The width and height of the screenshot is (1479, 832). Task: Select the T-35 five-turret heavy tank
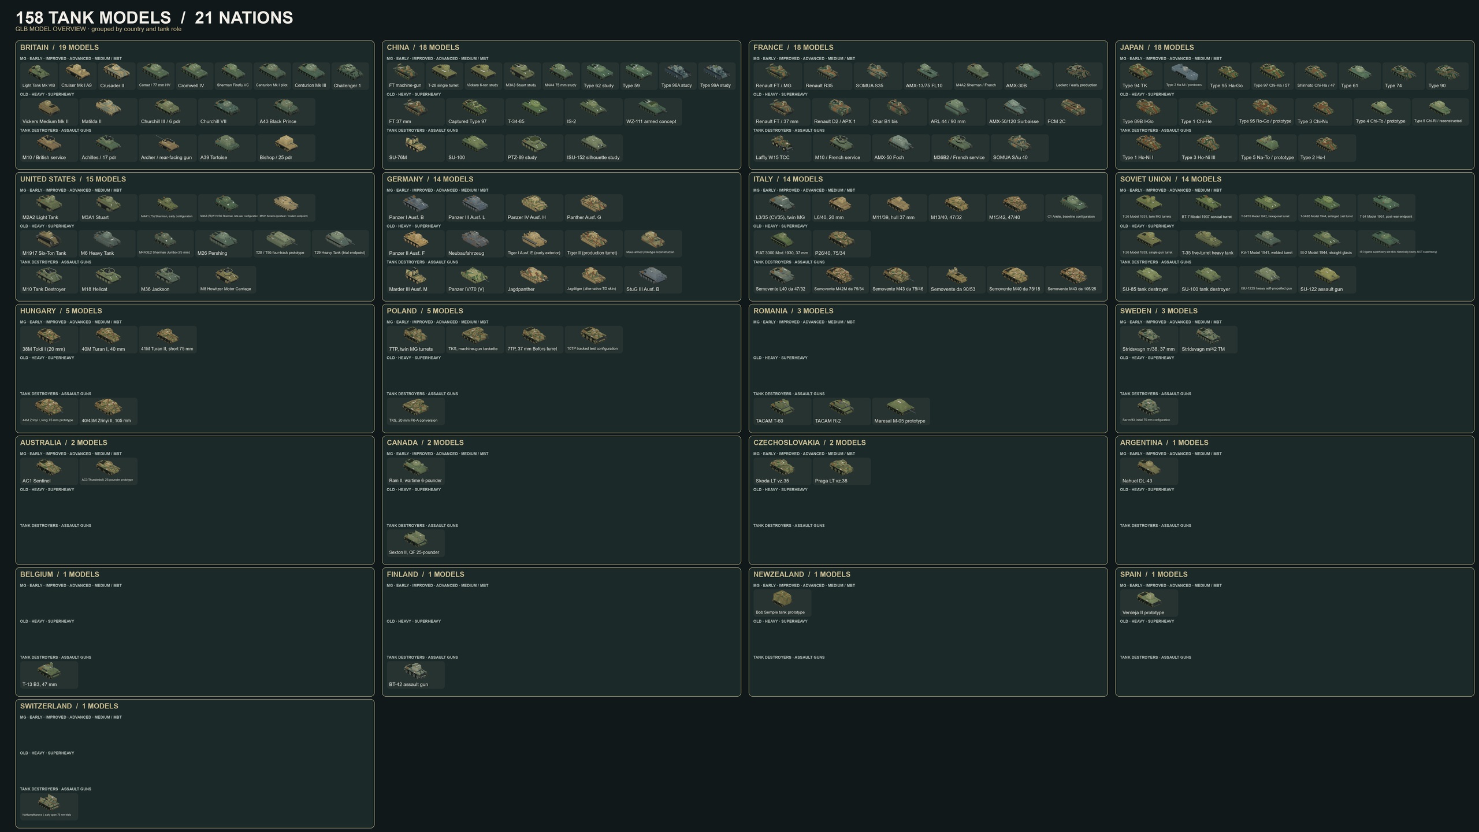coord(1208,244)
